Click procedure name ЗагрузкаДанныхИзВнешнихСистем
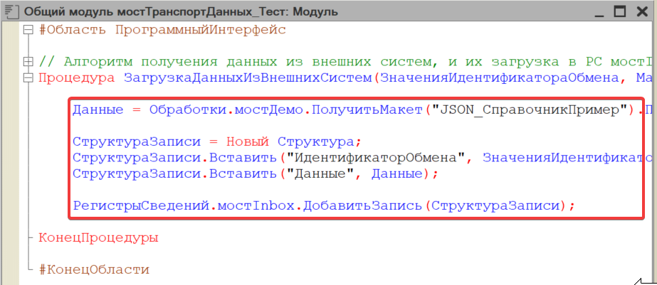Viewport: 657px width, 285px height. tap(248, 78)
